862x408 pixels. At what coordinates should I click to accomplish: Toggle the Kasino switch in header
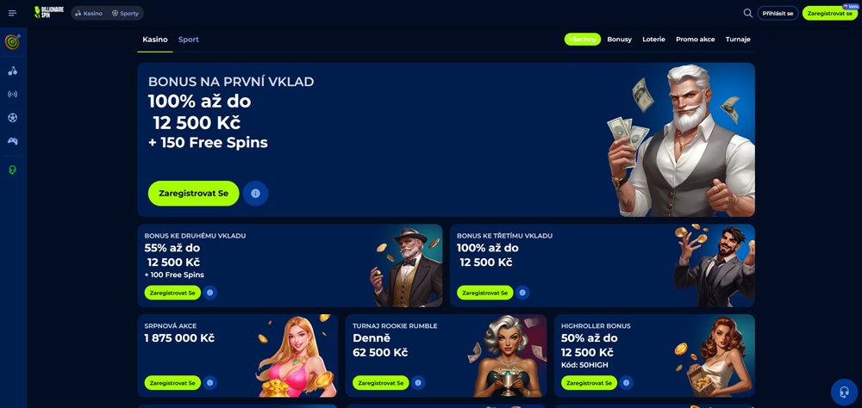point(89,13)
